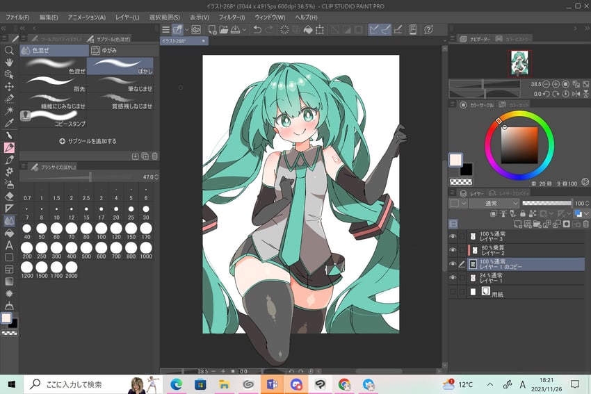591x394 pixels.
Task: Click the Open file folder icon
Action: point(223,29)
